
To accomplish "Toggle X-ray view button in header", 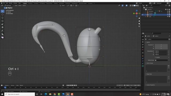I will 131,5.
